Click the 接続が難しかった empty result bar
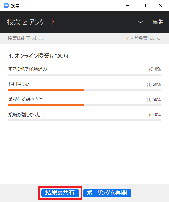 (x=84, y=120)
